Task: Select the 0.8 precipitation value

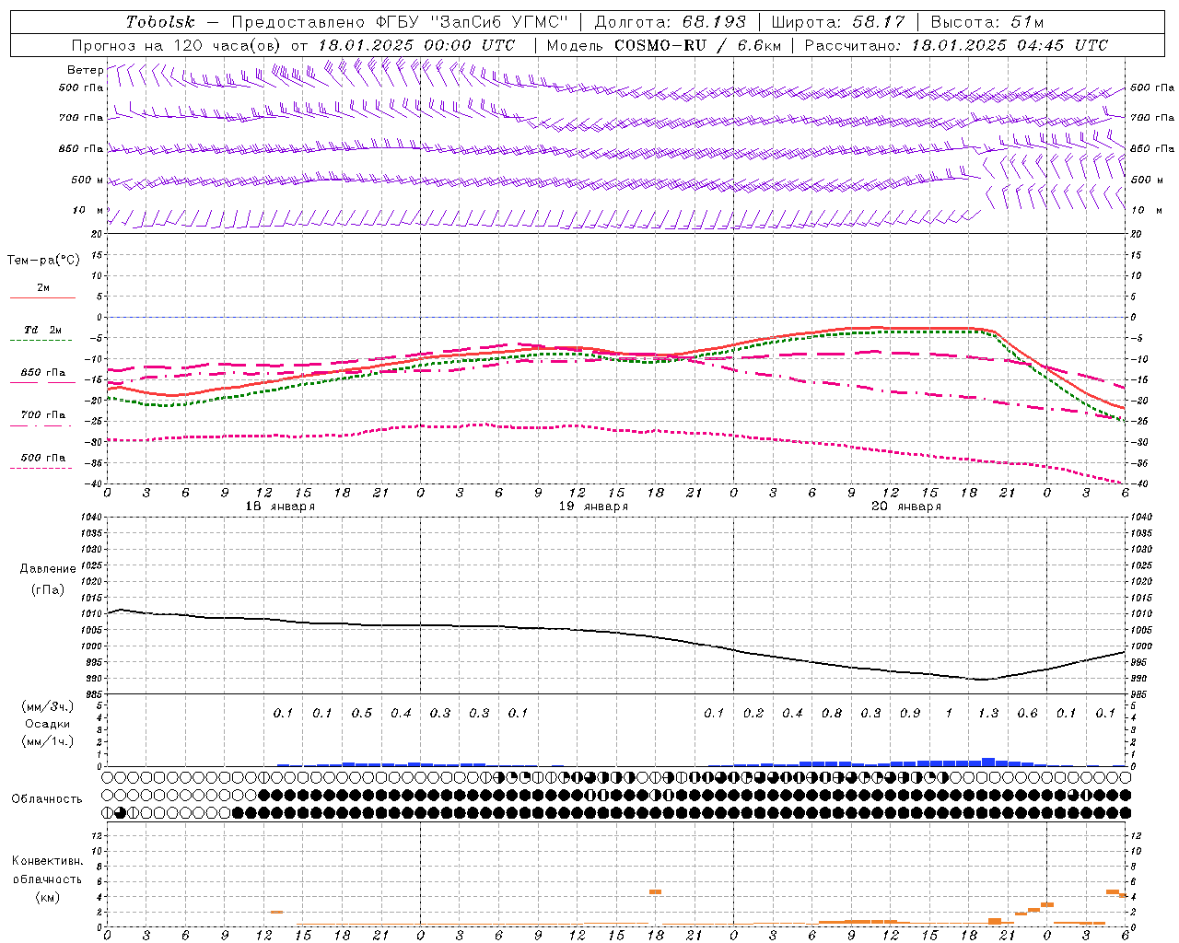Action: (832, 714)
